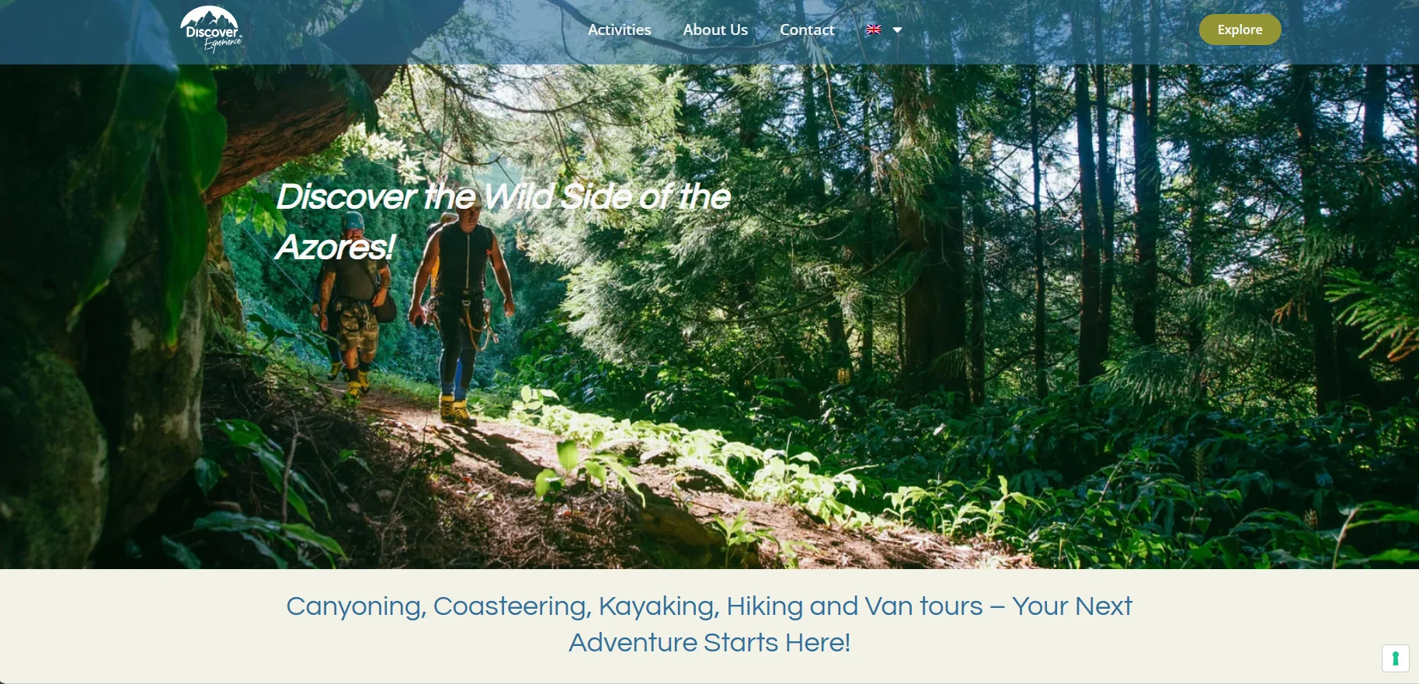1419x684 pixels.
Task: Open the green keyhole privacy preferences widget
Action: (1395, 658)
